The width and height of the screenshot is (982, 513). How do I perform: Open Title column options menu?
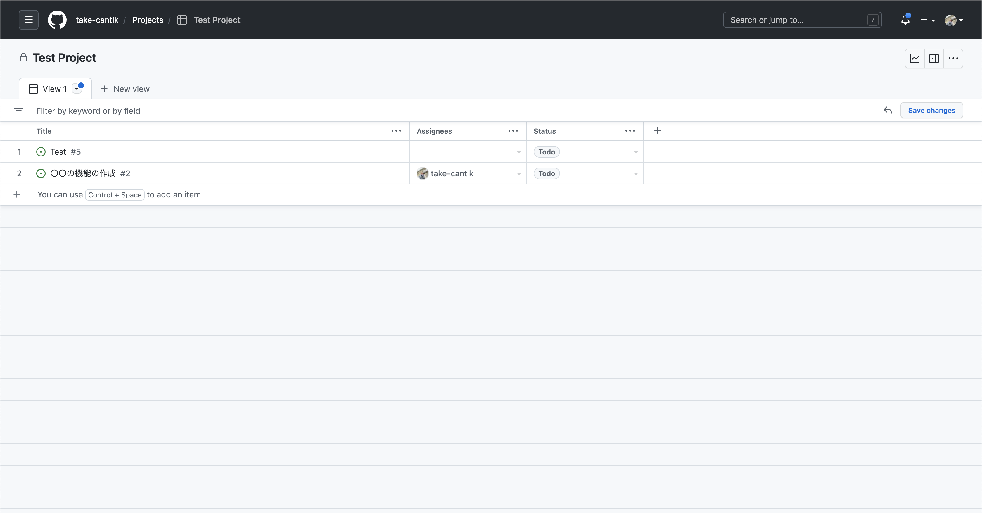click(x=396, y=131)
